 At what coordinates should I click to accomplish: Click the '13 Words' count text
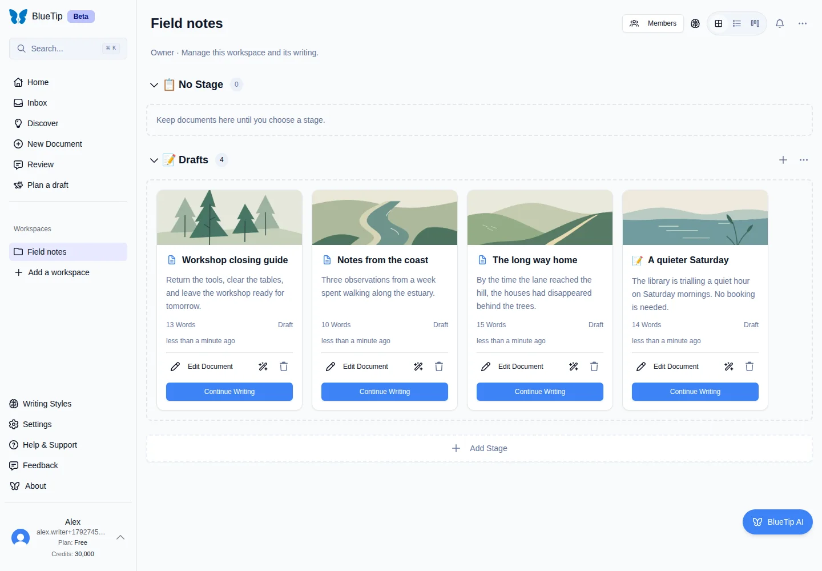click(181, 325)
